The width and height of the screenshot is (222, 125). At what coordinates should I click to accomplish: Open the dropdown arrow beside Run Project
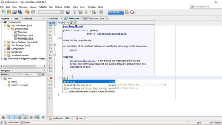(90, 12)
